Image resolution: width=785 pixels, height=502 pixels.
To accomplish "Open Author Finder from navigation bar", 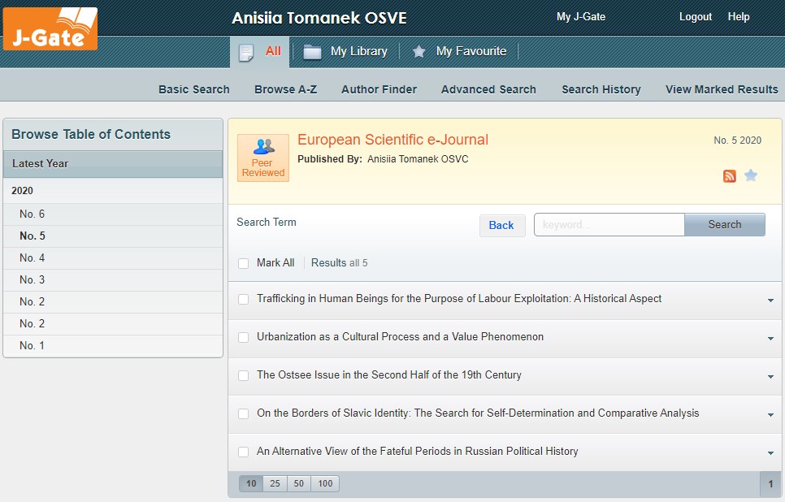I will coord(379,89).
